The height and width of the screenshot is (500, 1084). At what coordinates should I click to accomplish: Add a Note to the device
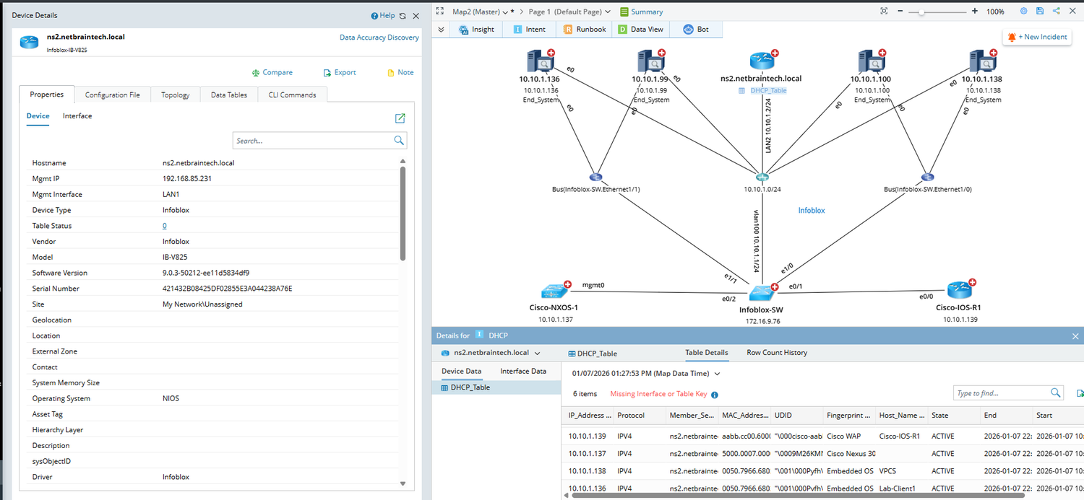point(401,72)
